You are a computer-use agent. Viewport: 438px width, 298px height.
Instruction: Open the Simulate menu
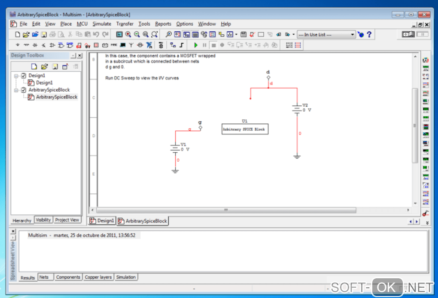[102, 24]
